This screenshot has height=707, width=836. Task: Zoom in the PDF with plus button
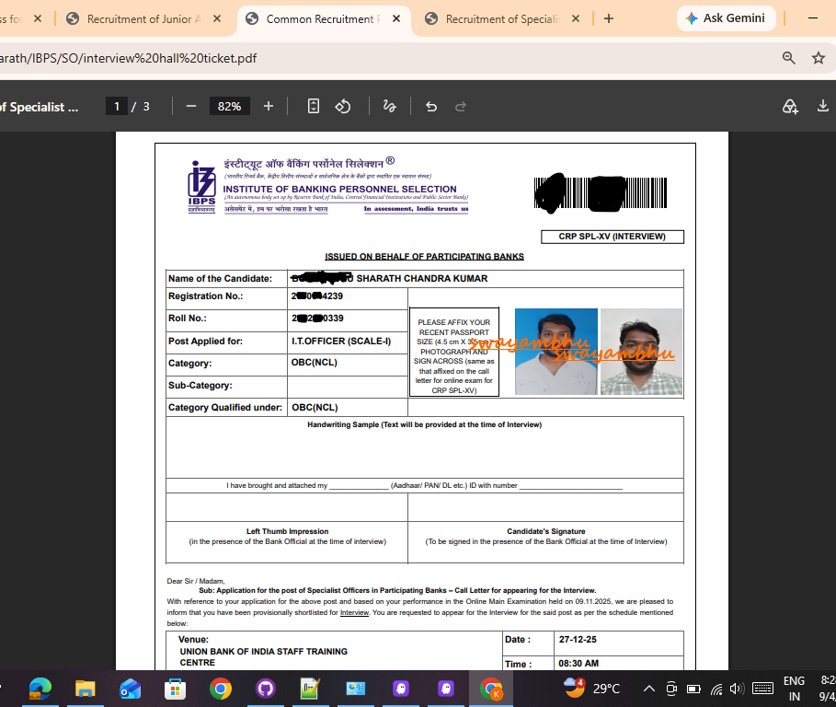269,107
